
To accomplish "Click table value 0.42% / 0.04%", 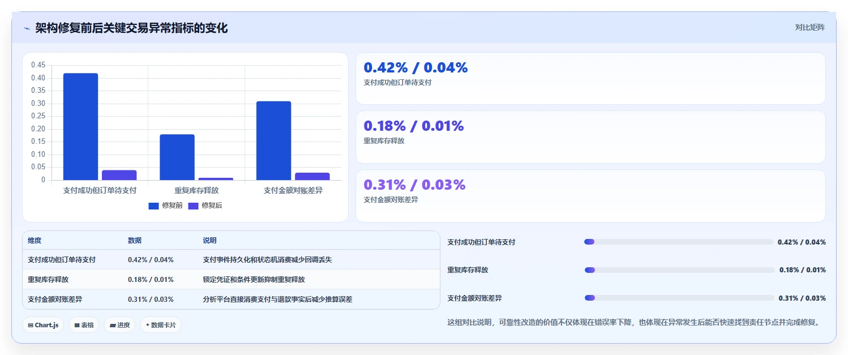I will (x=151, y=260).
